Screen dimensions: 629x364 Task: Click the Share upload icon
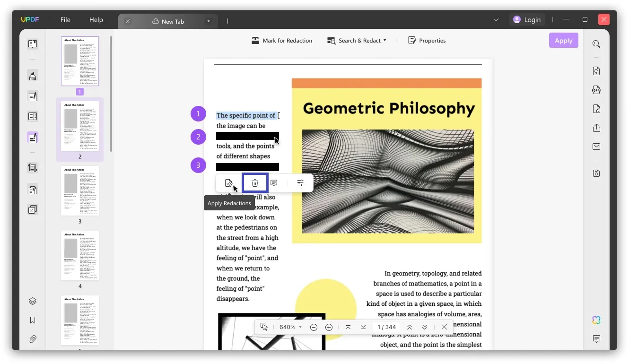pyautogui.click(x=596, y=128)
